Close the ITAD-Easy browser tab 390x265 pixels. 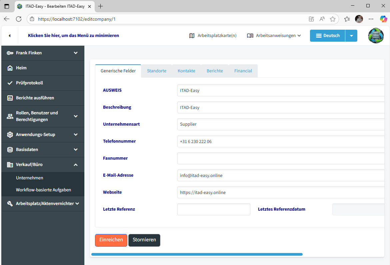pyautogui.click(x=90, y=6)
